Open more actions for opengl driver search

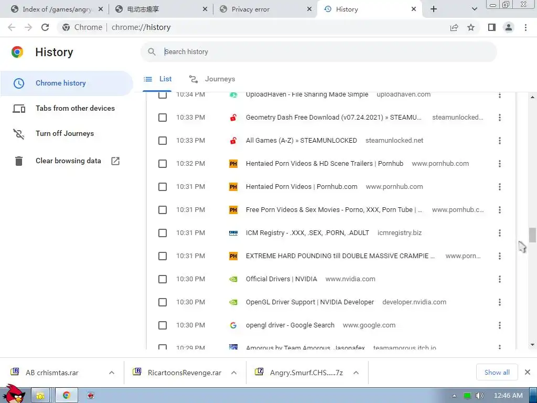pos(500,325)
